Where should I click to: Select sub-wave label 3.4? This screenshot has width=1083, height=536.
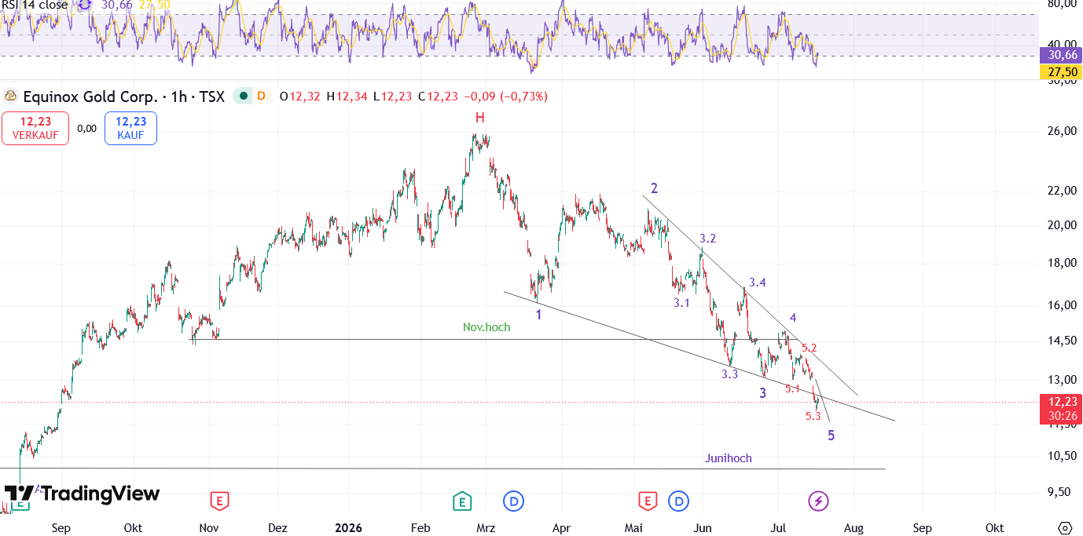pyautogui.click(x=757, y=283)
